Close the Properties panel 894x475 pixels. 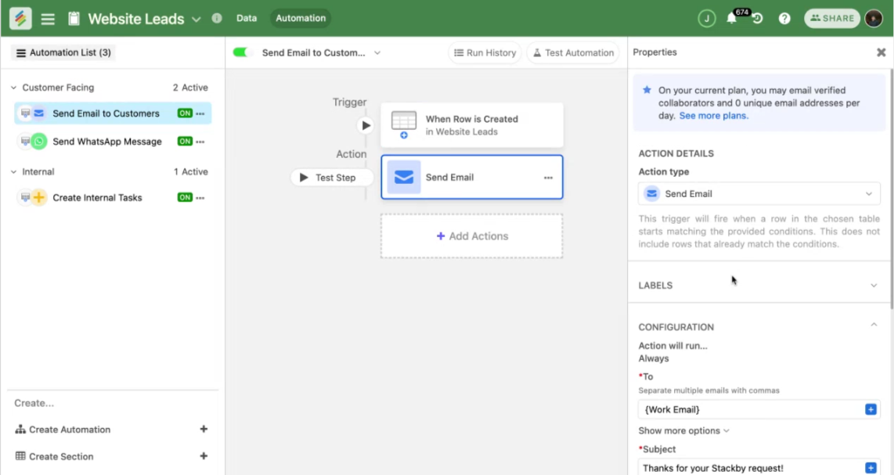tap(881, 52)
